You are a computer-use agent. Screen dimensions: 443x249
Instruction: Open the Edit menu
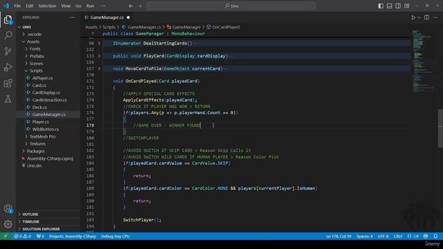[x=29, y=6]
